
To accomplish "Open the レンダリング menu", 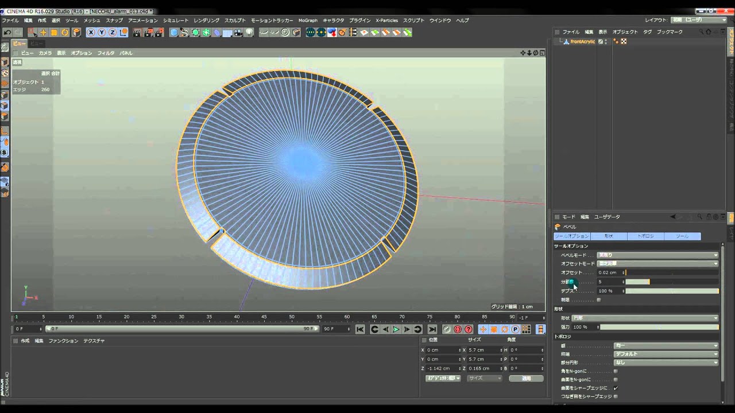I will [x=207, y=21].
